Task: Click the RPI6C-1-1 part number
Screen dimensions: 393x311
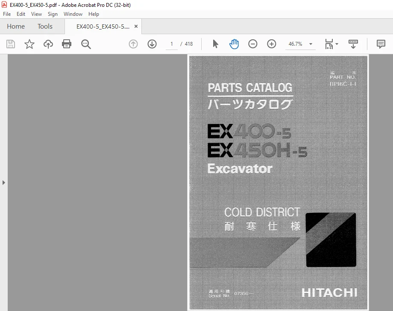Action: pyautogui.click(x=343, y=84)
